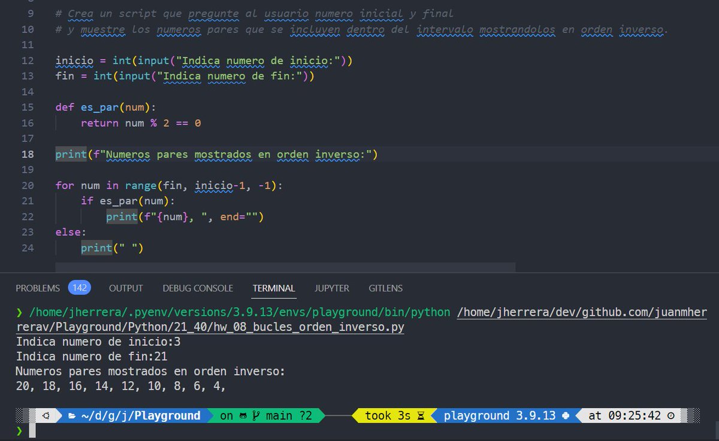The image size is (719, 441).
Task: Click the playground/bin/python interpreter path in terminal
Action: [239, 312]
